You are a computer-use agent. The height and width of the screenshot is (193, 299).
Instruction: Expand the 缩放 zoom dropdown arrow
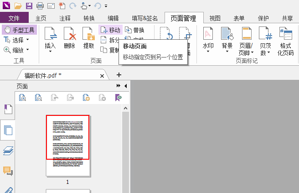[x=28, y=50]
